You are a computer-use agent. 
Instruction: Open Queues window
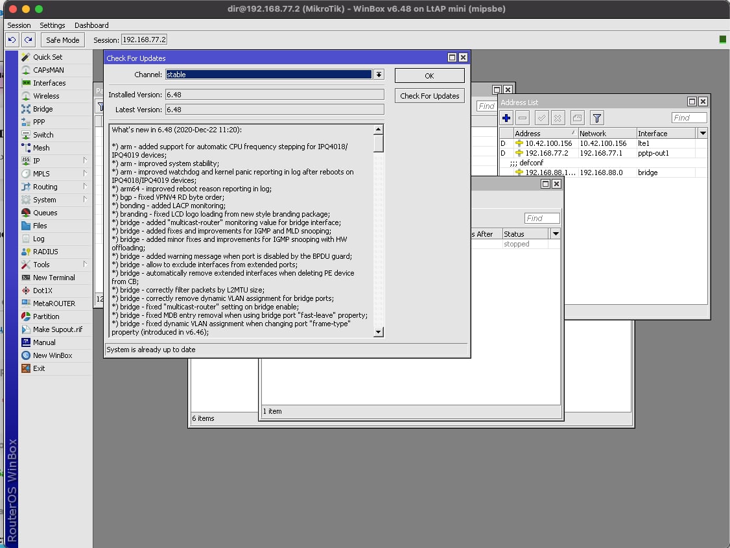45,213
